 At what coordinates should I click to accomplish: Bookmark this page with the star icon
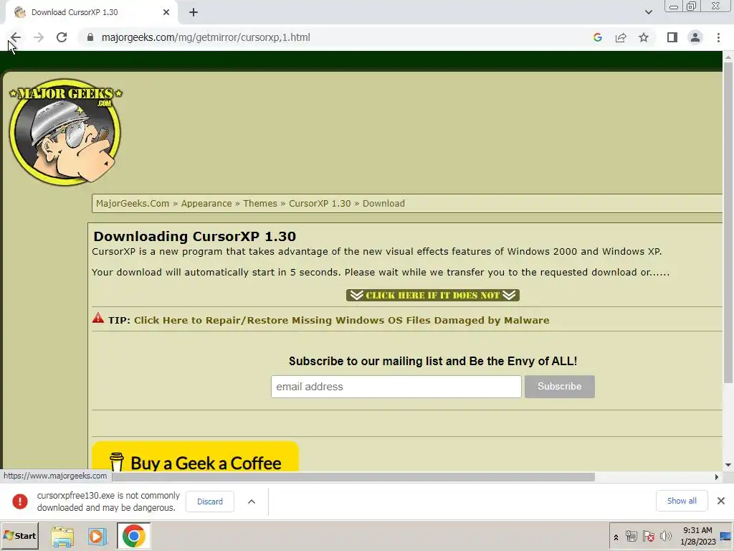tap(644, 37)
